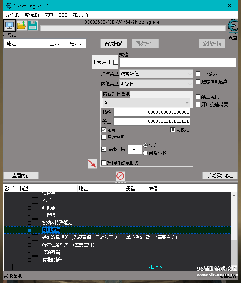Open the memory region dropdown showing All
The width and height of the screenshot is (241, 283).
[x=146, y=103]
